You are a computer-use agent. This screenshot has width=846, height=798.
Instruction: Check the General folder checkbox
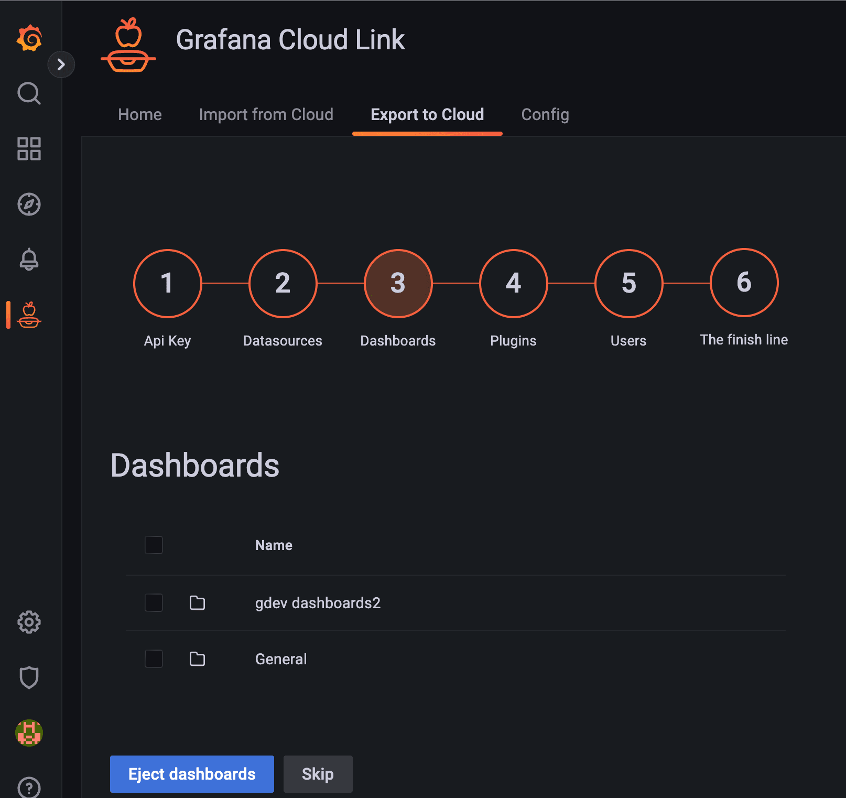pyautogui.click(x=154, y=659)
